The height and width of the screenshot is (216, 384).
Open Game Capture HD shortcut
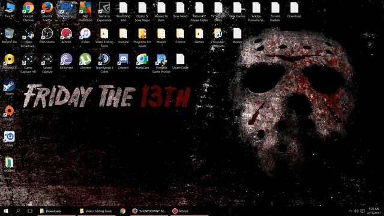[28, 64]
